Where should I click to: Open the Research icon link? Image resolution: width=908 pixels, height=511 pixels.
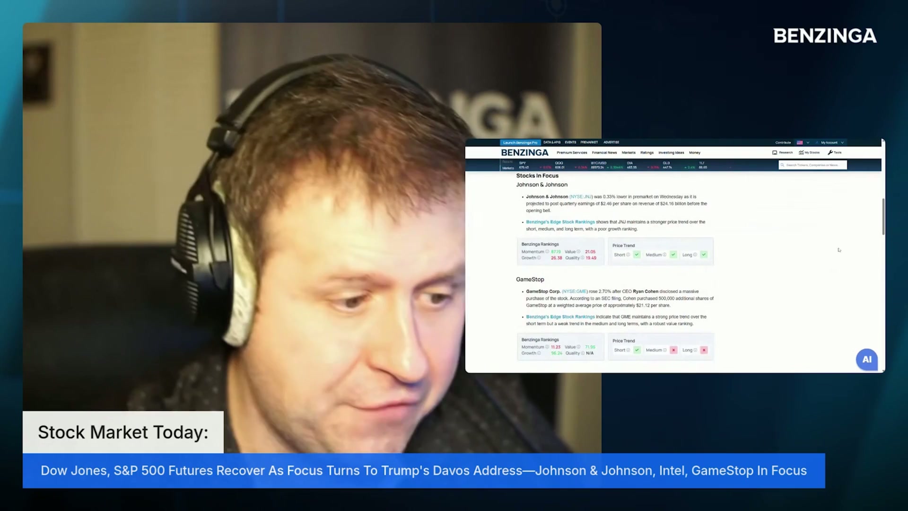coord(775,153)
